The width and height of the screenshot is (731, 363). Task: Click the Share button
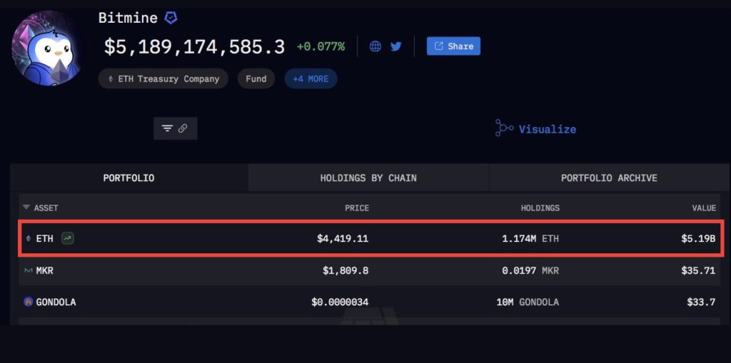pos(453,46)
